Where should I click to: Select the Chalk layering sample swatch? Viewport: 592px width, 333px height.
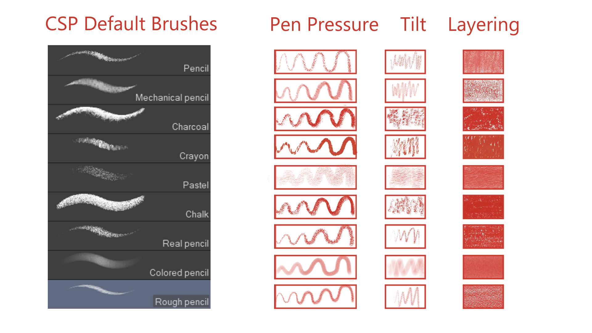[483, 207]
